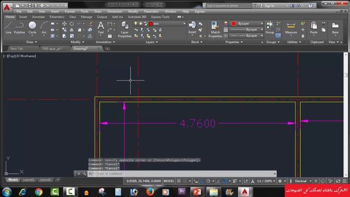Viewport: 350px width, 197px height.
Task: Add a new drawing tab with plus button
Action: click(107, 49)
